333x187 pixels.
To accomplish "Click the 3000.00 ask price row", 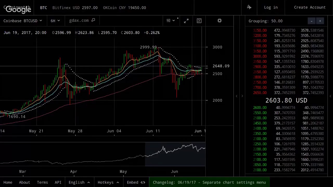I will point(288,56).
